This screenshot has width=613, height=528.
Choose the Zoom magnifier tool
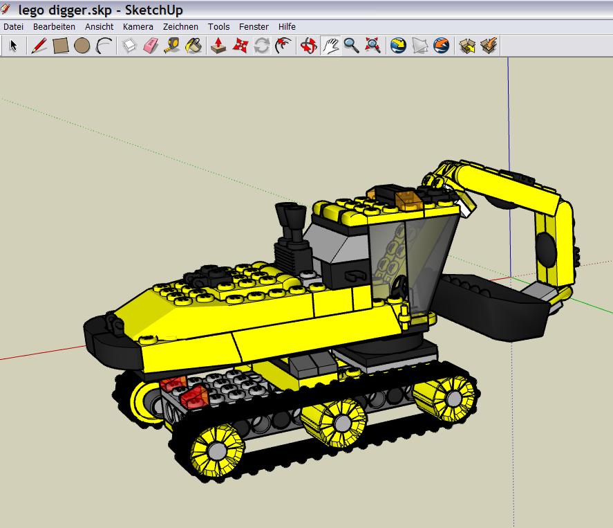point(351,46)
